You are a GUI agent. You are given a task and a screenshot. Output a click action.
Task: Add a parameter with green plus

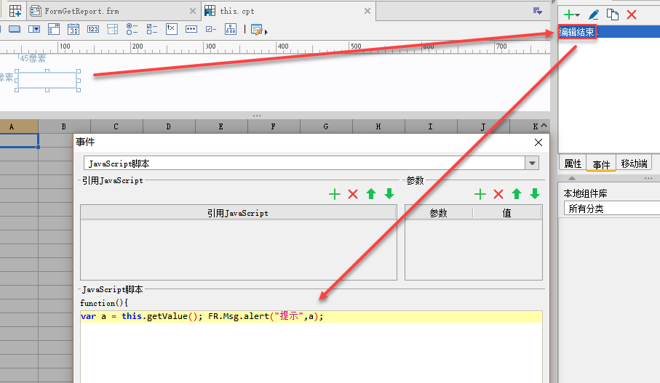(480, 194)
